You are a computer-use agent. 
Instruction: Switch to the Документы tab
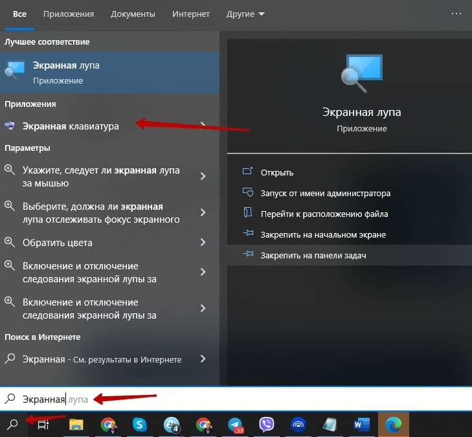click(x=133, y=14)
